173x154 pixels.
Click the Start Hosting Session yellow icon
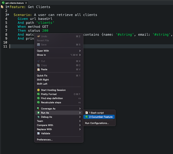[38, 90]
